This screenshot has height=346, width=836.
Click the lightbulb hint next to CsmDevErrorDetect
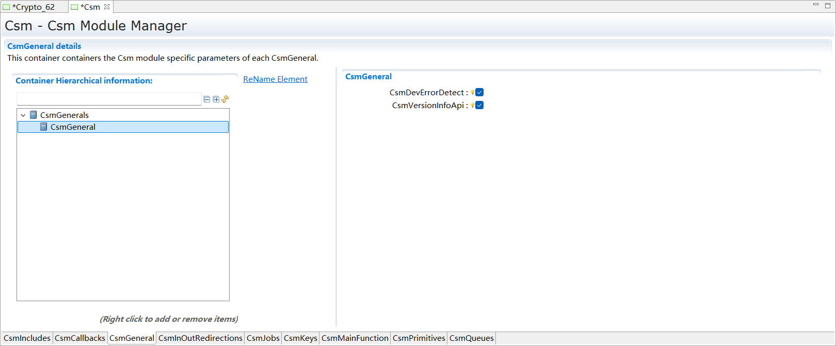point(472,93)
